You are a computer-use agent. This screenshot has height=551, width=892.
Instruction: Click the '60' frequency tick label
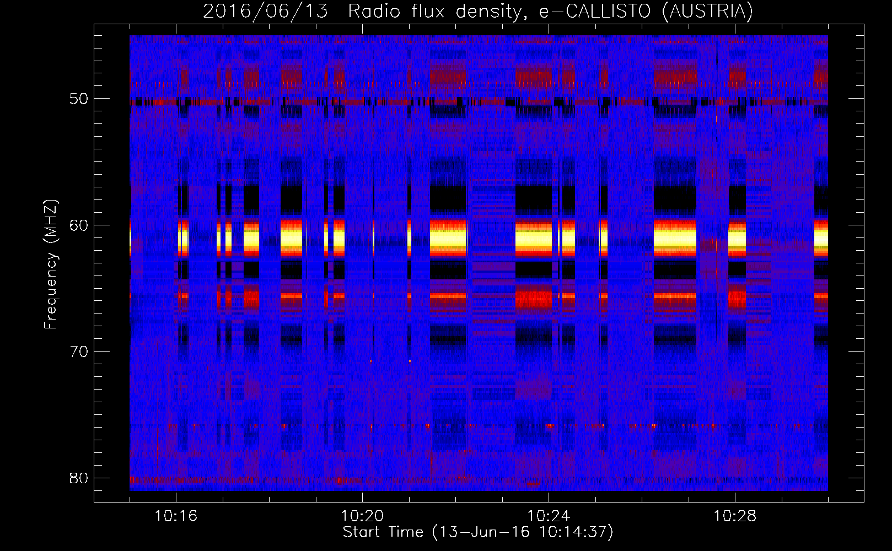point(79,225)
